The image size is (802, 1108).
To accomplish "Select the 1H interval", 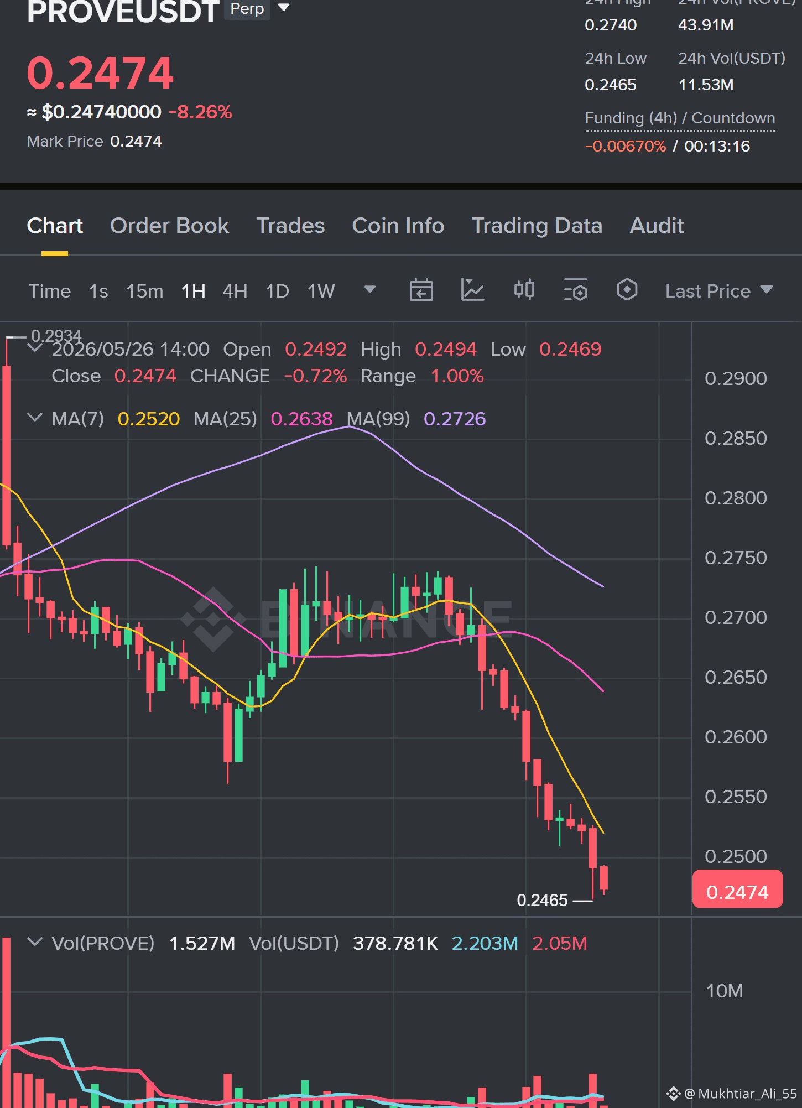I will 193,291.
